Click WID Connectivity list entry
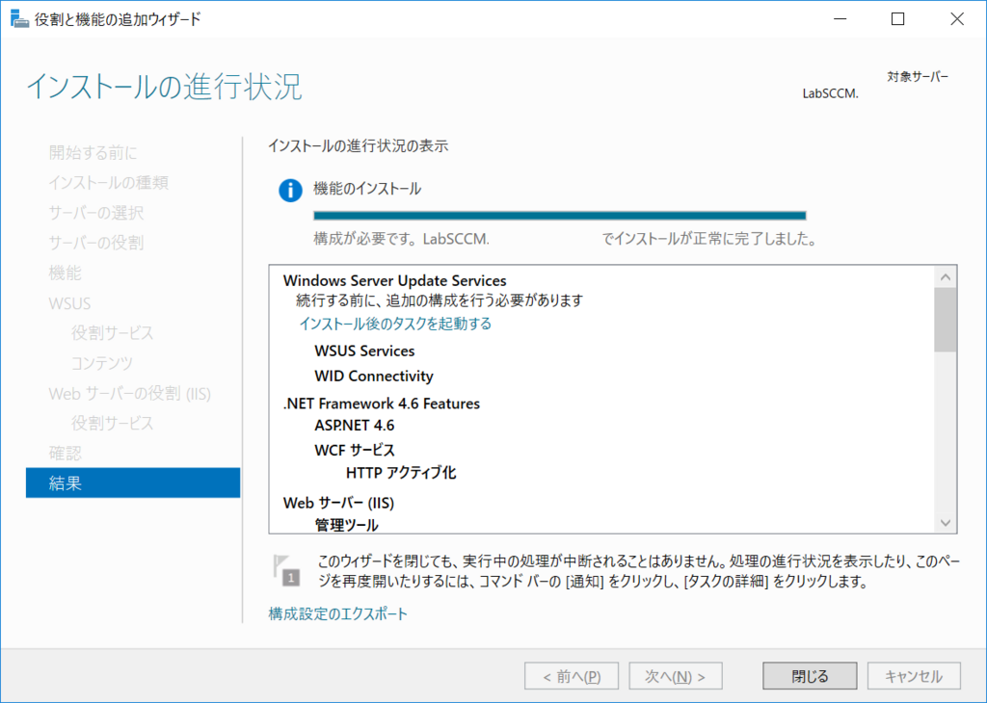The image size is (987, 703). (x=374, y=376)
